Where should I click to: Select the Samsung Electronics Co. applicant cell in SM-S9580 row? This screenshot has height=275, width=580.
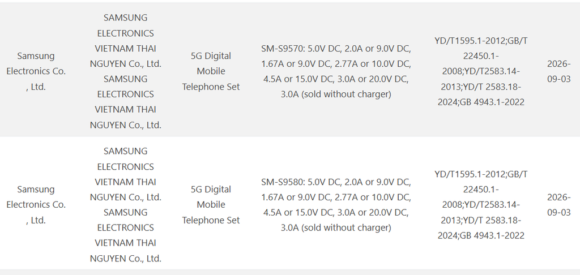36,205
